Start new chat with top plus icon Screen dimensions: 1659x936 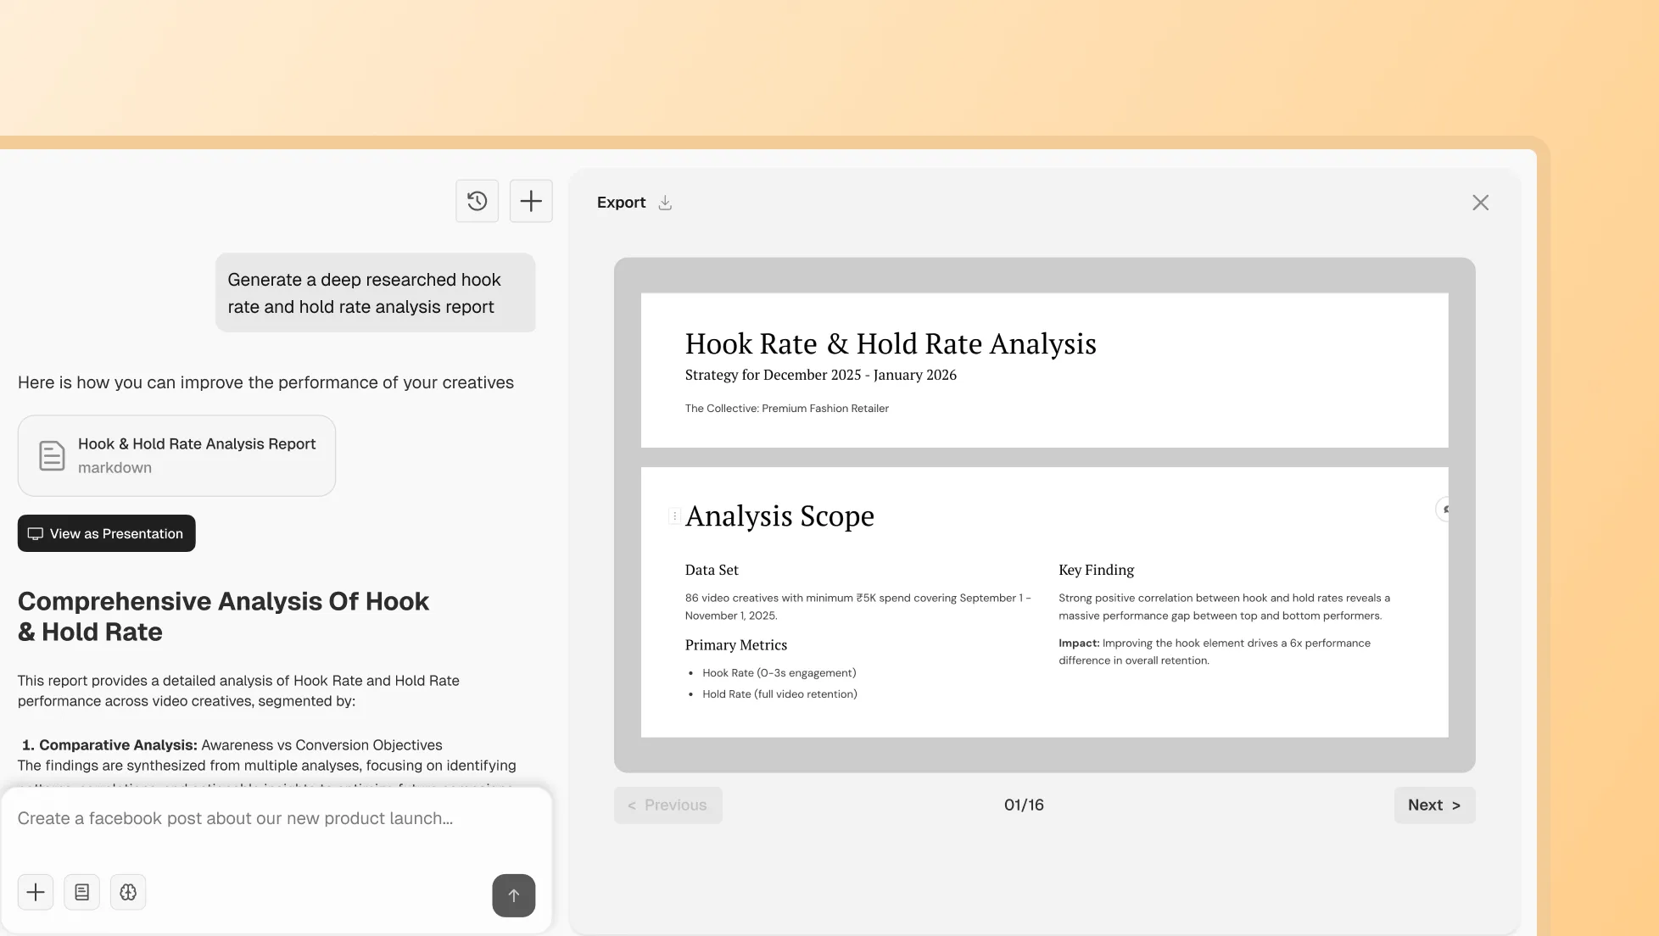click(x=531, y=201)
